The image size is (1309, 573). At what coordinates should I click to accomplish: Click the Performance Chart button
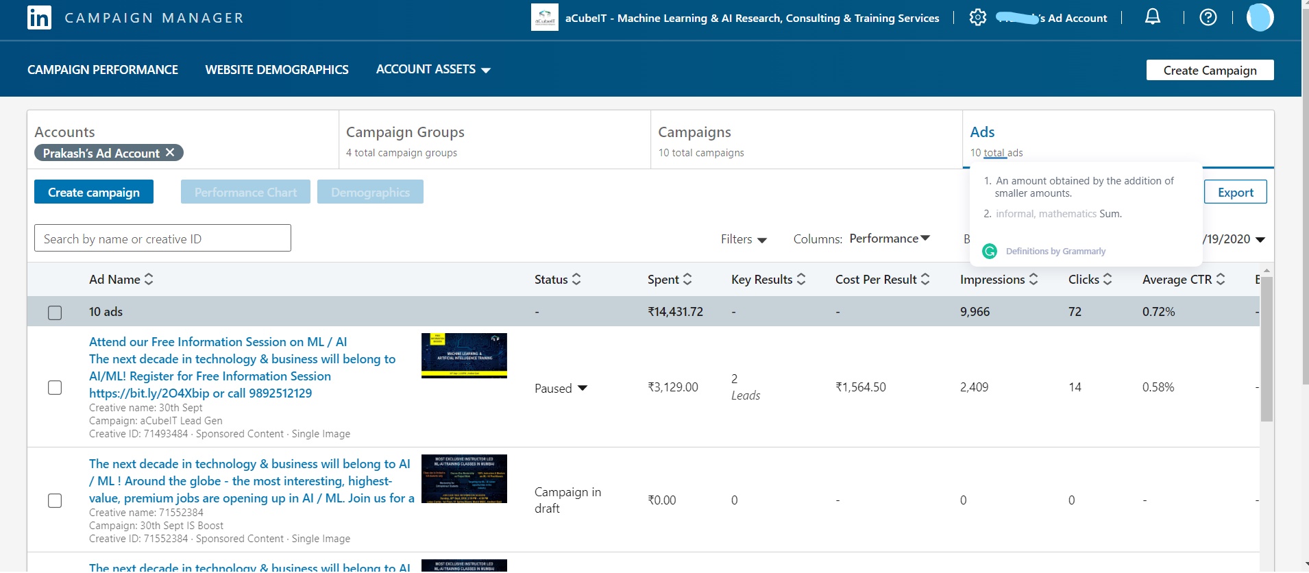click(245, 192)
